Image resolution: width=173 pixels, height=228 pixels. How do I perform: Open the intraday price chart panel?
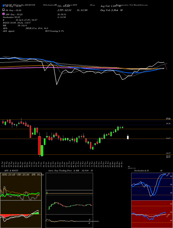pos(69,193)
